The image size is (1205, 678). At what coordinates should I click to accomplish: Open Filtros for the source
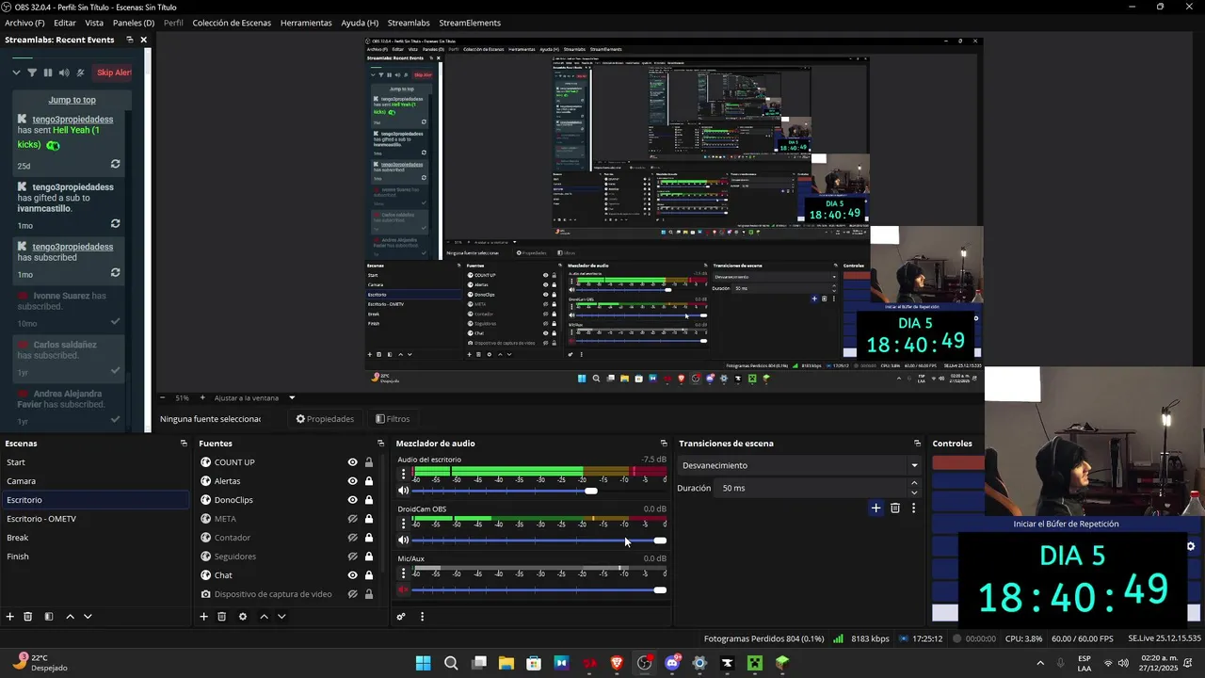(392, 419)
